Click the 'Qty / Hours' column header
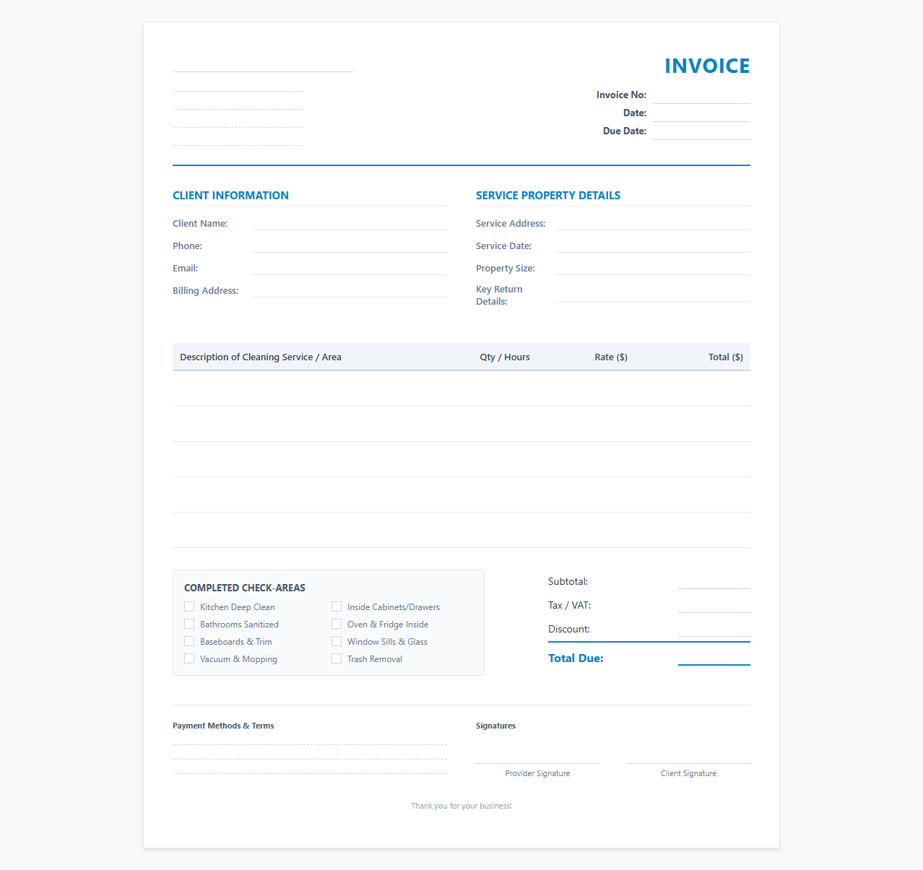This screenshot has height=870, width=923. pyautogui.click(x=505, y=357)
